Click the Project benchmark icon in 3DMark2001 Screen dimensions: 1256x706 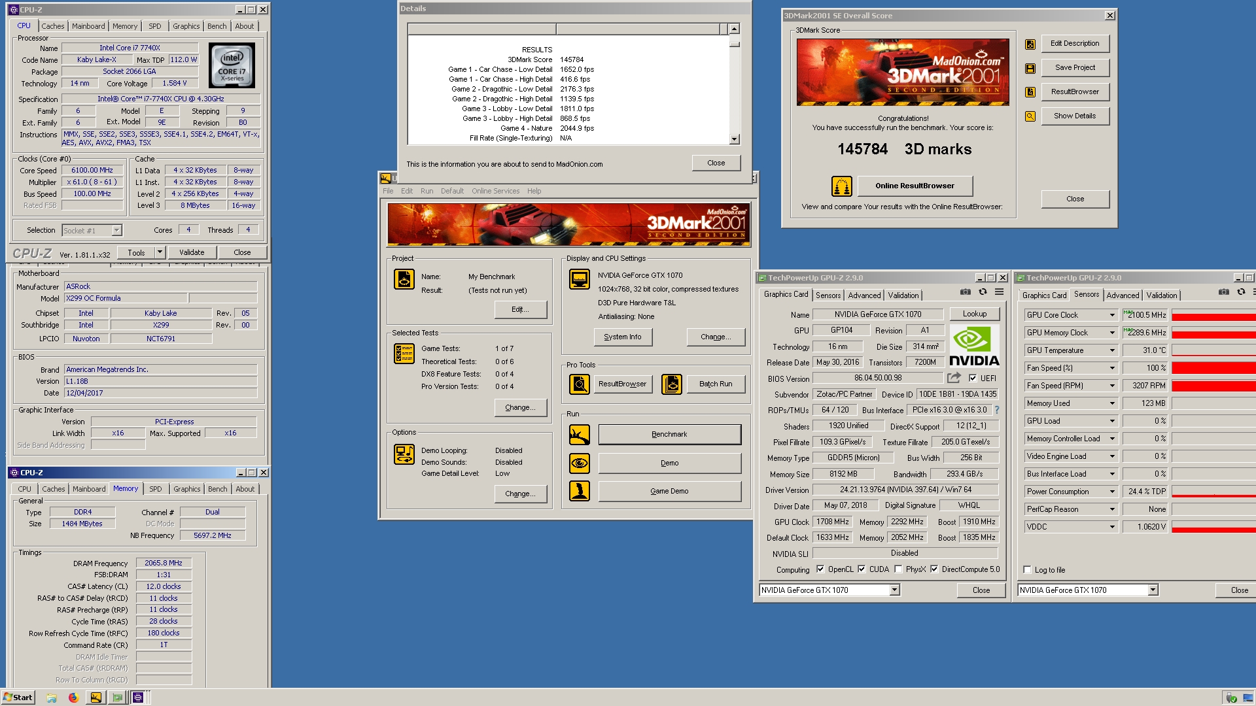click(404, 279)
